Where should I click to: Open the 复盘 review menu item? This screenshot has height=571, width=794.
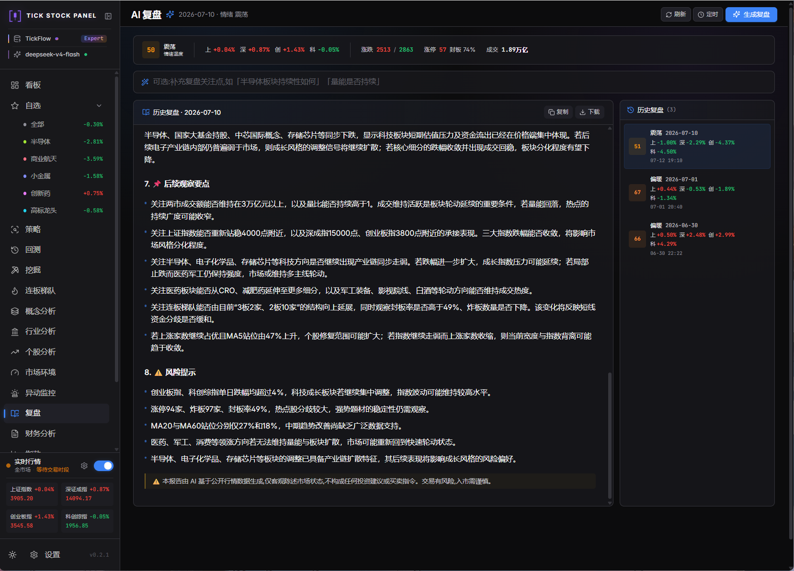click(x=57, y=413)
